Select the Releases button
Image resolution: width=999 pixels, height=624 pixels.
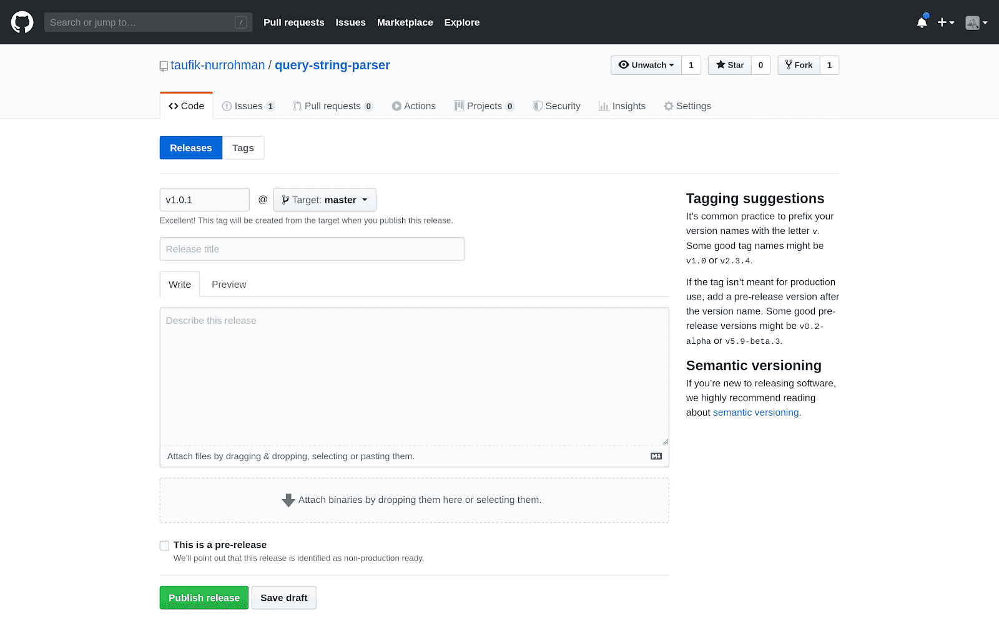(x=191, y=148)
